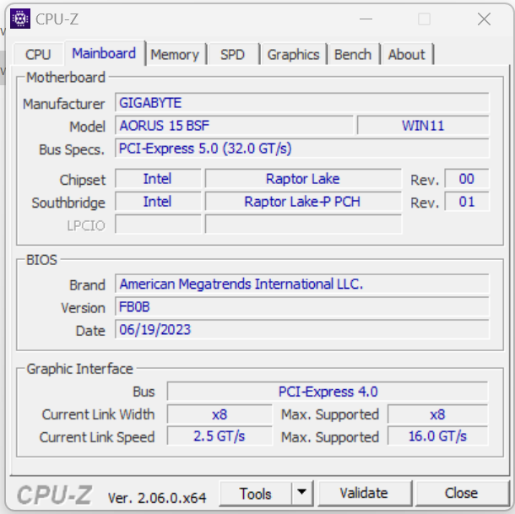Image resolution: width=515 pixels, height=514 pixels.
Task: Click the Southbridge vendor Intel field
Action: 158,202
